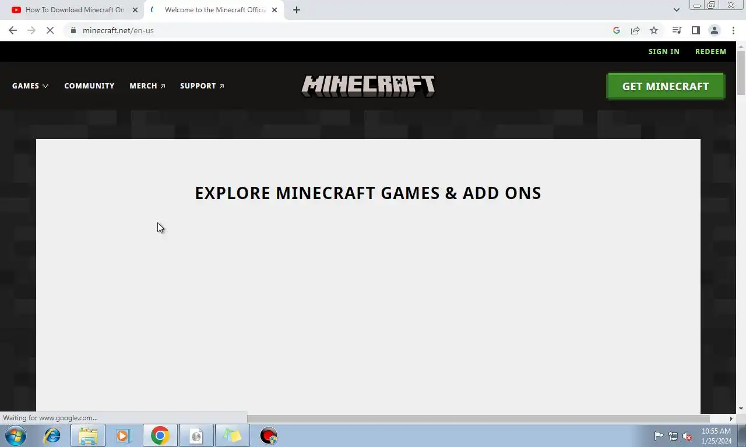Open Chrome profile avatar
This screenshot has width=746, height=447.
click(x=714, y=30)
